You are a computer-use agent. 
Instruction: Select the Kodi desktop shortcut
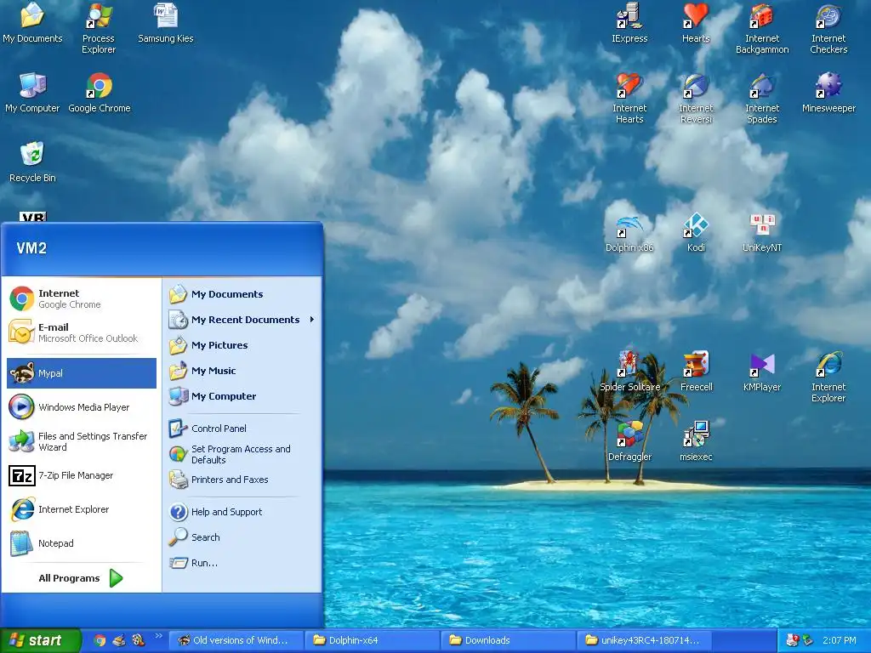pos(696,233)
